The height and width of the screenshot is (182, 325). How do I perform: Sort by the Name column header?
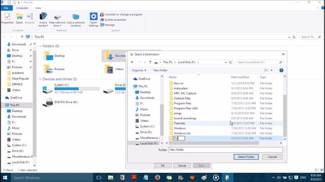click(x=173, y=77)
